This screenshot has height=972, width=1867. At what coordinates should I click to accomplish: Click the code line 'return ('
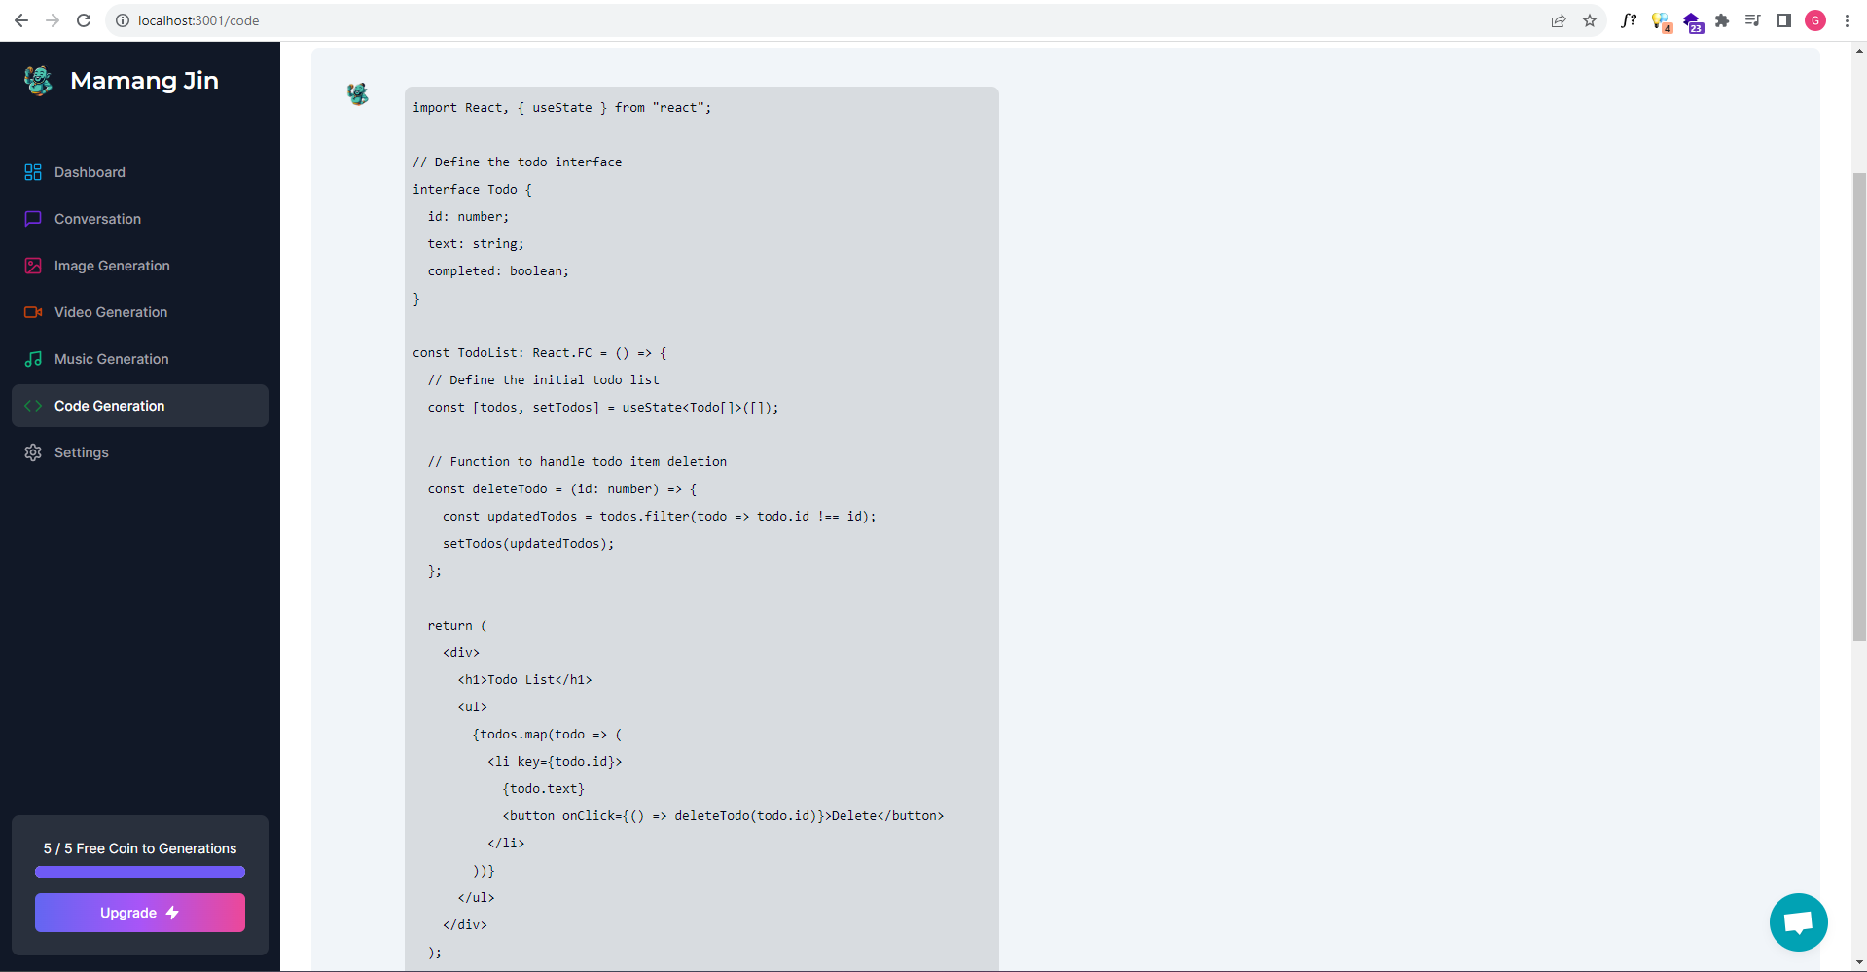(457, 626)
